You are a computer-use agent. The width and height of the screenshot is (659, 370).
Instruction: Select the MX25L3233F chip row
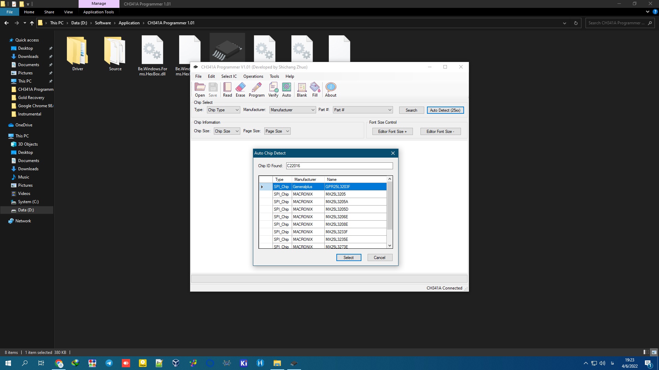pos(323,232)
